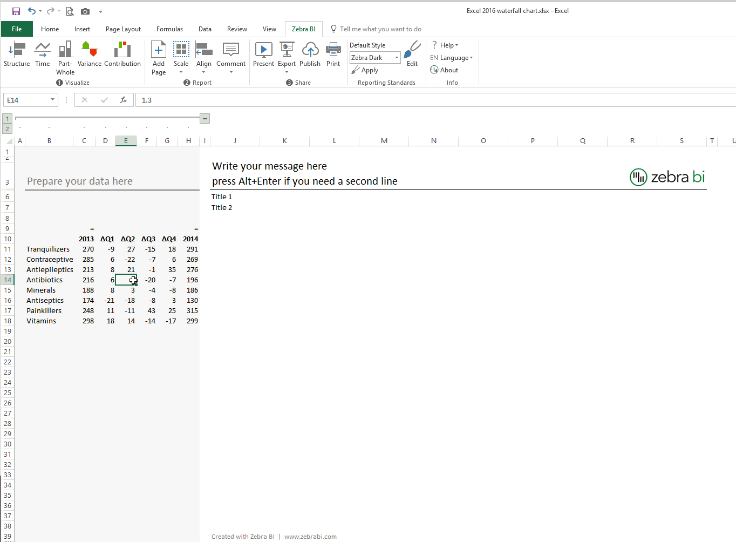The image size is (736, 542).
Task: Collapse the column group with minus button
Action: pyautogui.click(x=205, y=118)
